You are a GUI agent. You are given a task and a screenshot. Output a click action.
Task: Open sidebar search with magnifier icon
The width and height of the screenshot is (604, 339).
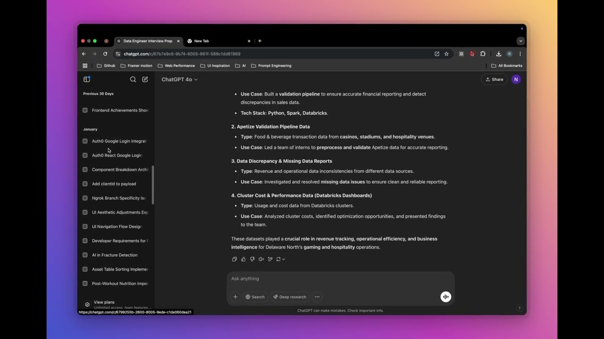click(x=133, y=80)
